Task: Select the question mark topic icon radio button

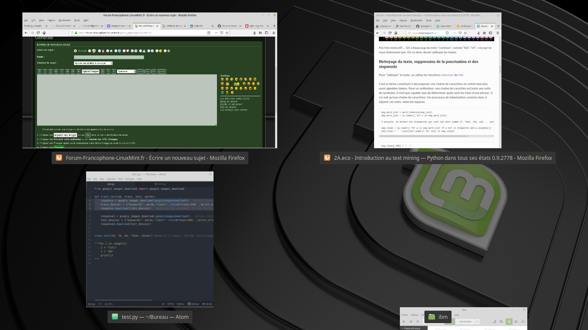Action: pyautogui.click(x=133, y=51)
